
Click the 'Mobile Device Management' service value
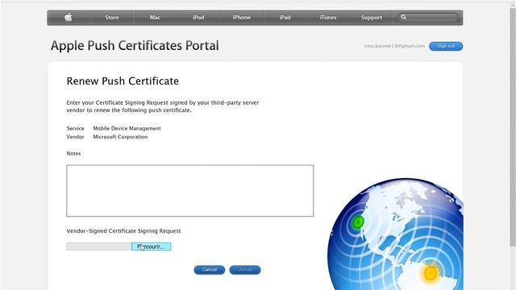click(x=127, y=129)
